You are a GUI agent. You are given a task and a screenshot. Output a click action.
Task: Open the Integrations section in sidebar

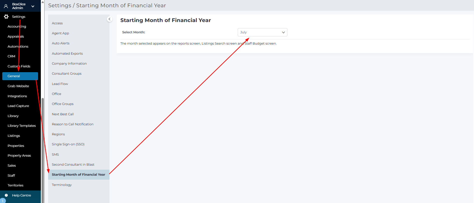[17, 96]
